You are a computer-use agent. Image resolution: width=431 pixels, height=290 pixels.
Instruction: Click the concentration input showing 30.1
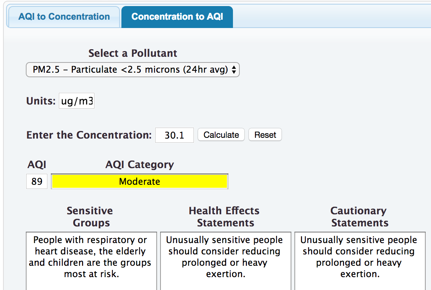pyautogui.click(x=175, y=135)
